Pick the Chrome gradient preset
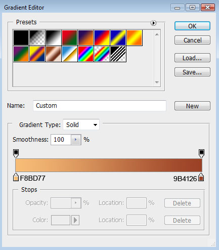The width and height of the screenshot is (219, 250). [69, 54]
